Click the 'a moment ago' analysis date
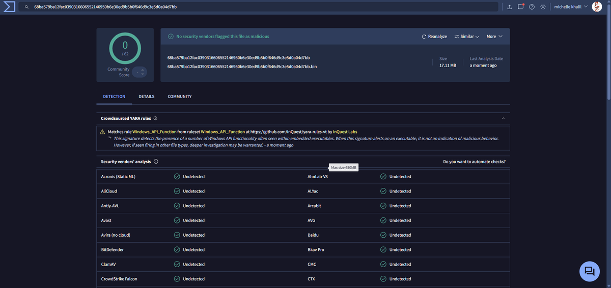This screenshot has width=611, height=288. (x=483, y=66)
